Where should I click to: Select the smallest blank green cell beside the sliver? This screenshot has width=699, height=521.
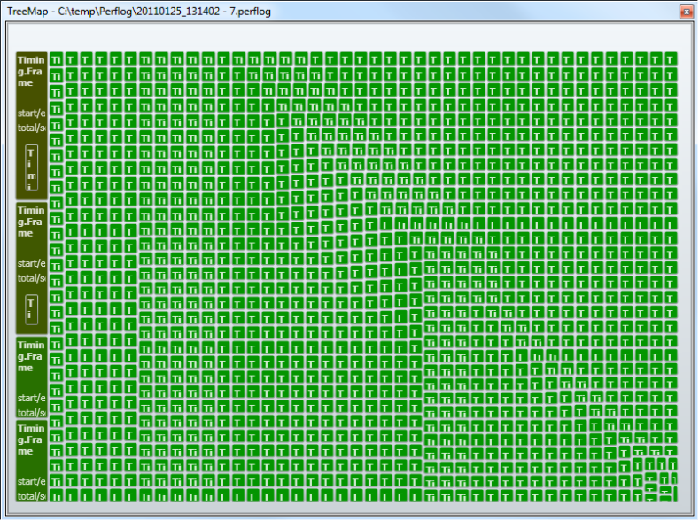[665, 498]
